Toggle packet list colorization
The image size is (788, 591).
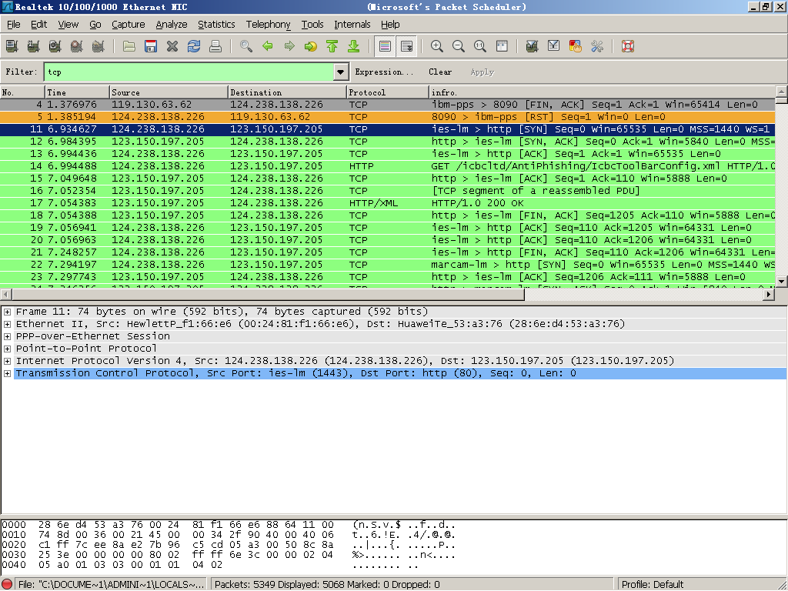click(385, 47)
